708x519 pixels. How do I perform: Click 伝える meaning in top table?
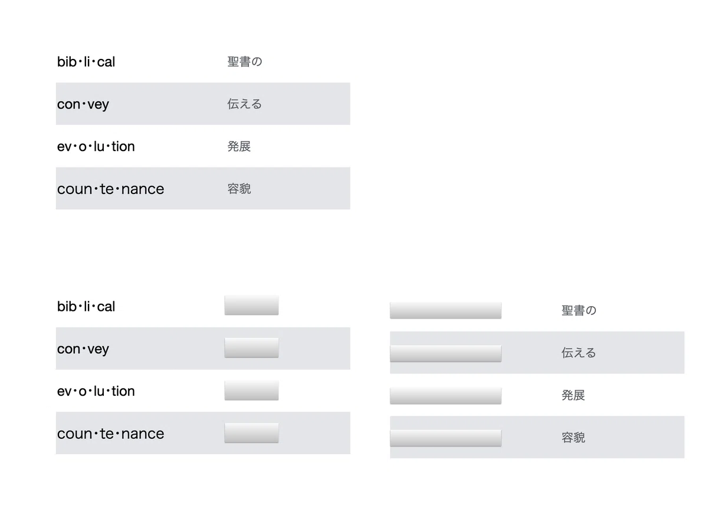(x=245, y=104)
